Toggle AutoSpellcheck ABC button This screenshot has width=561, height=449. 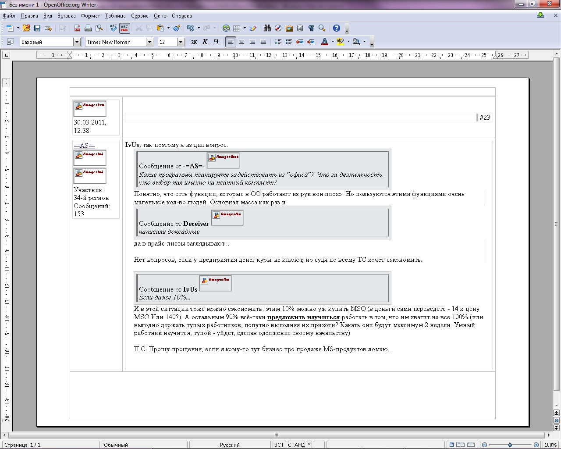pyautogui.click(x=124, y=28)
